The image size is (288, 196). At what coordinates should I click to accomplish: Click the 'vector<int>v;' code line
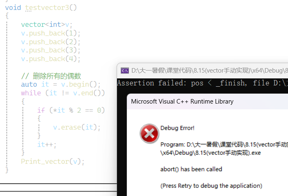[47, 24]
